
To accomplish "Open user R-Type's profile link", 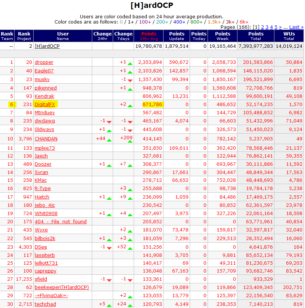I will pyautogui.click(x=43, y=189).
